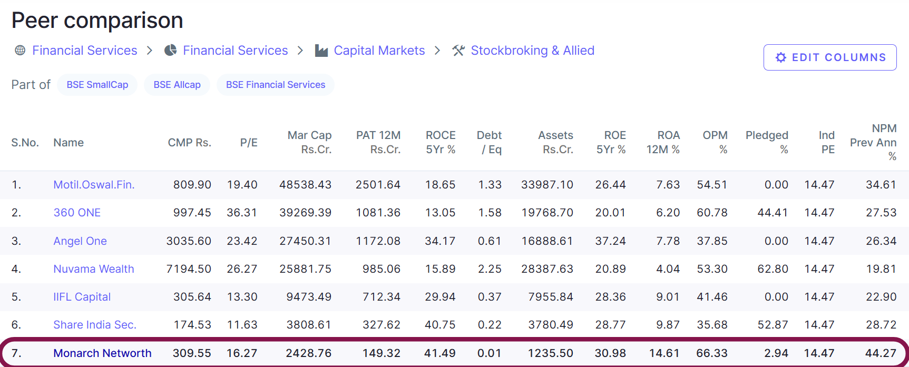The height and width of the screenshot is (367, 909).
Task: Sort by OPM % column header
Action: coord(715,143)
